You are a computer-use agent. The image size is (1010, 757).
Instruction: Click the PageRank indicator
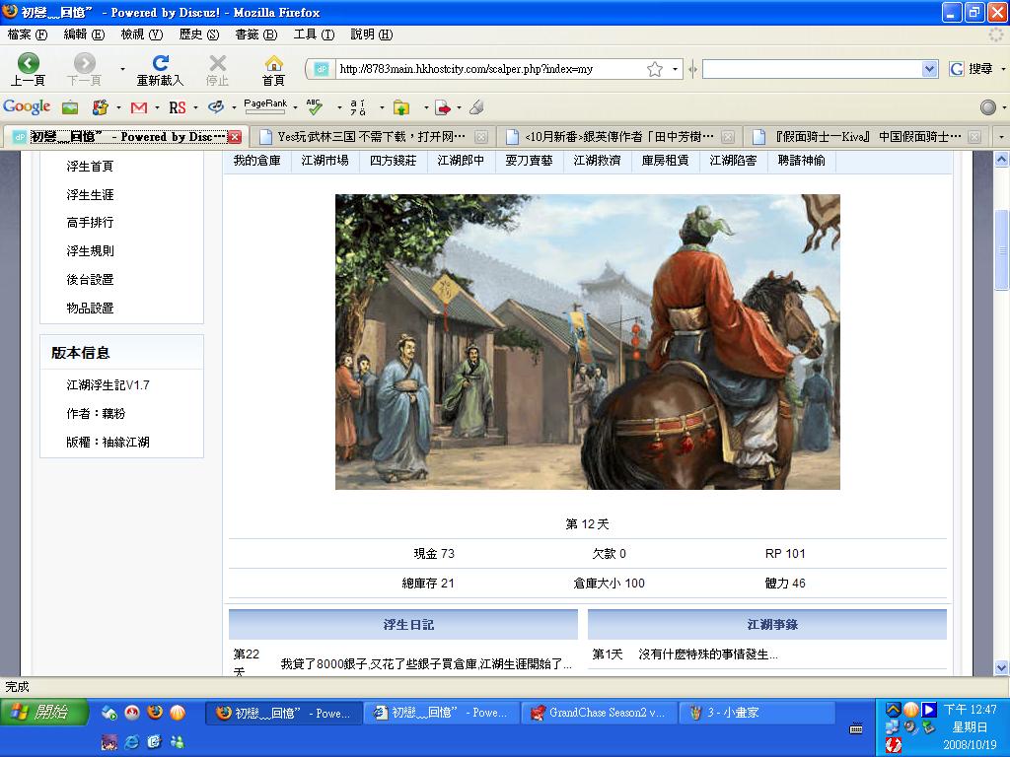point(265,106)
